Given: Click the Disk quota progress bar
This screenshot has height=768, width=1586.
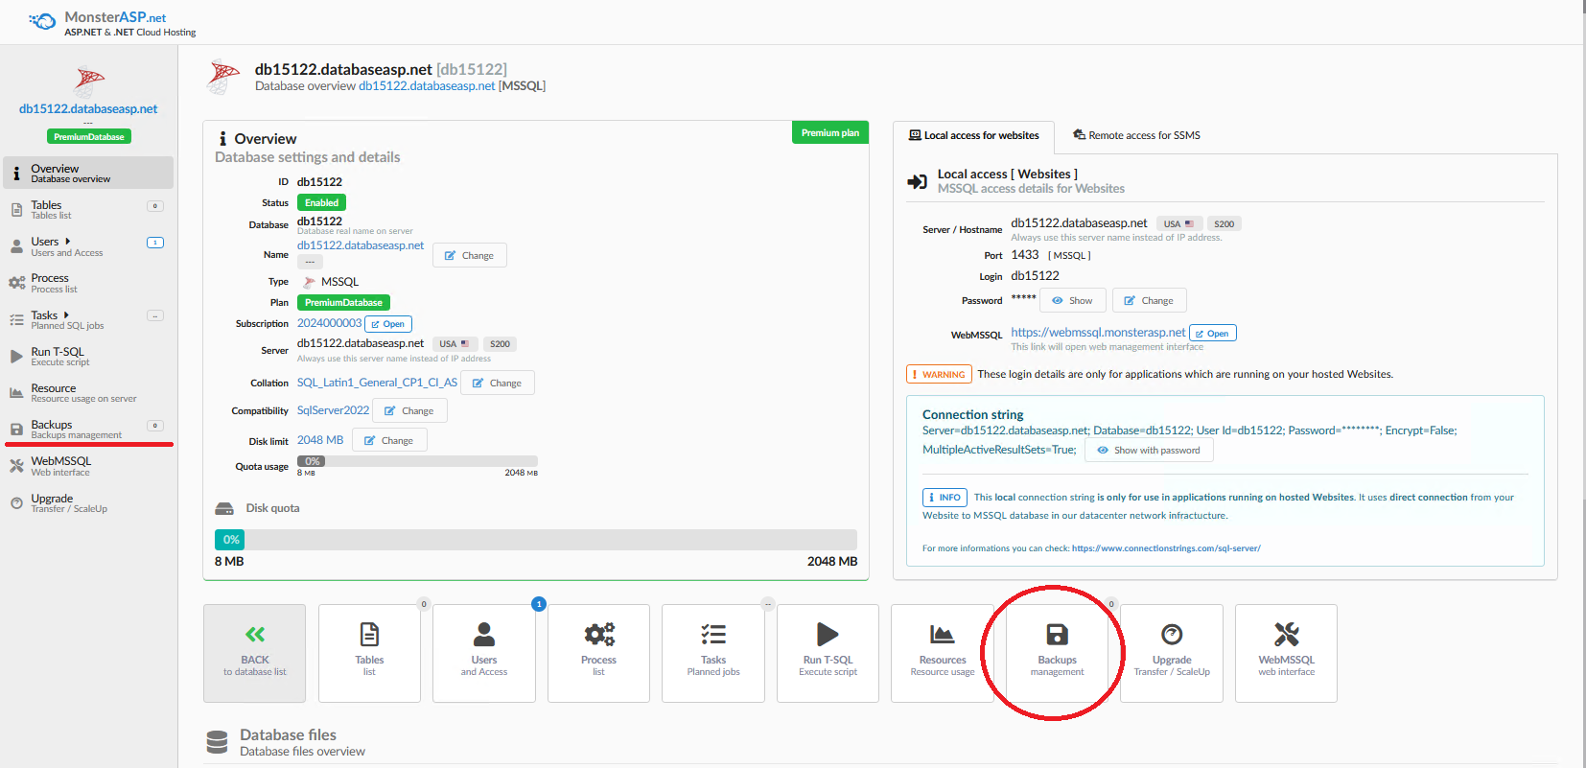Looking at the screenshot, I should pos(535,540).
